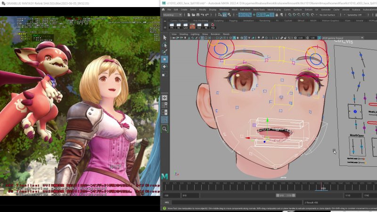Redo the last undone action

click(207, 15)
